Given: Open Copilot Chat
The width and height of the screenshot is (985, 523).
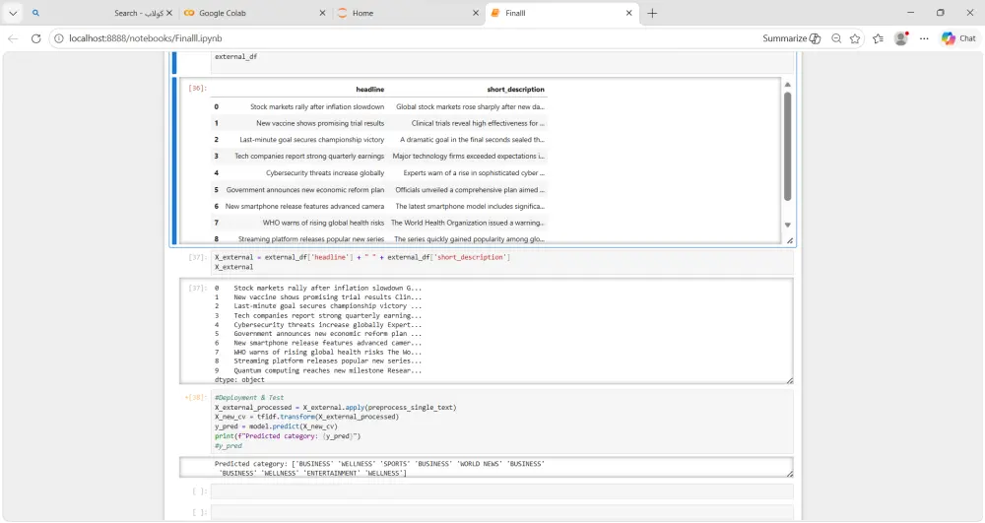Looking at the screenshot, I should point(959,38).
